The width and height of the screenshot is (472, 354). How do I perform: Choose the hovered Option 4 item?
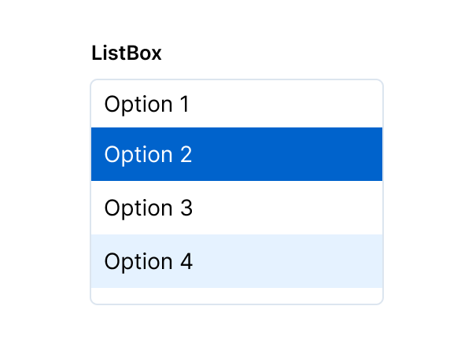click(x=236, y=261)
